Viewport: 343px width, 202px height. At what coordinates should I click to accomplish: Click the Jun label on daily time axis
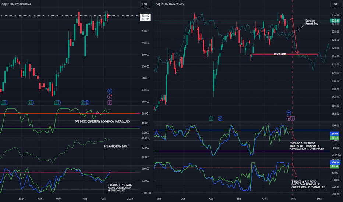coord(159,199)
